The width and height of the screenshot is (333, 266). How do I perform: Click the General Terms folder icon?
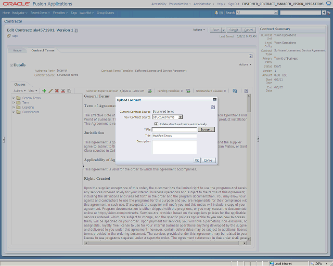point(19,98)
